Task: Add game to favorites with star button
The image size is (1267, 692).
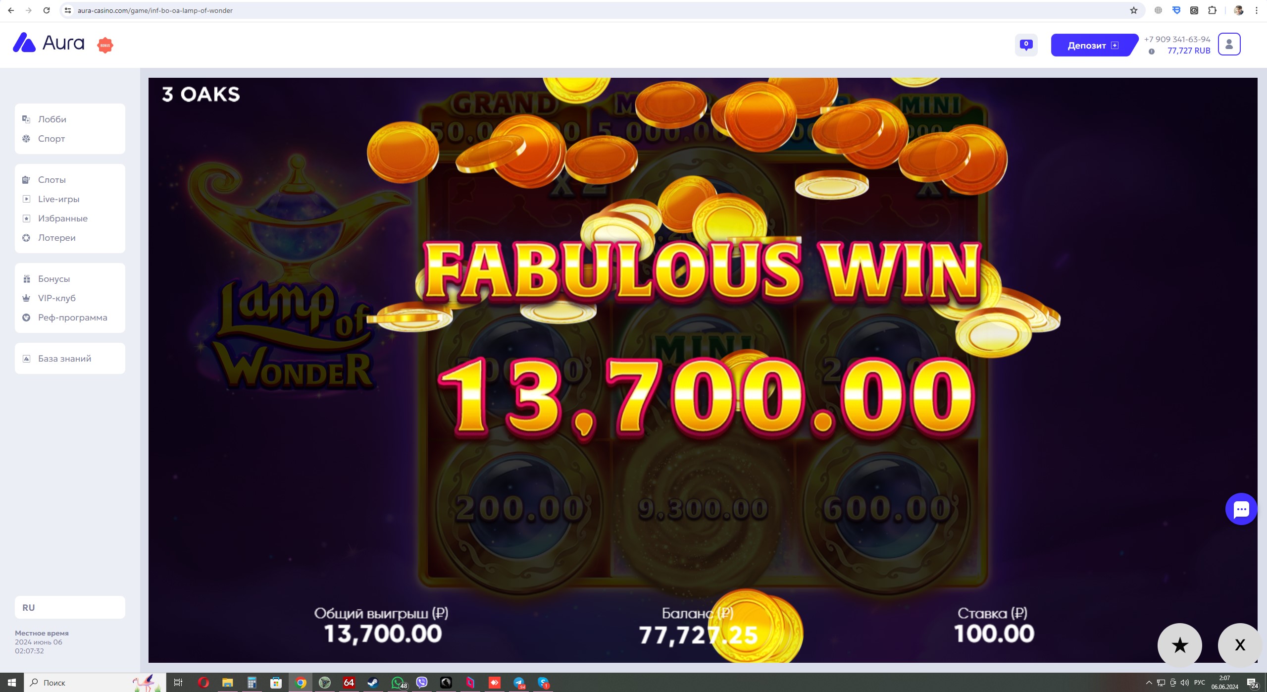Action: 1180,645
